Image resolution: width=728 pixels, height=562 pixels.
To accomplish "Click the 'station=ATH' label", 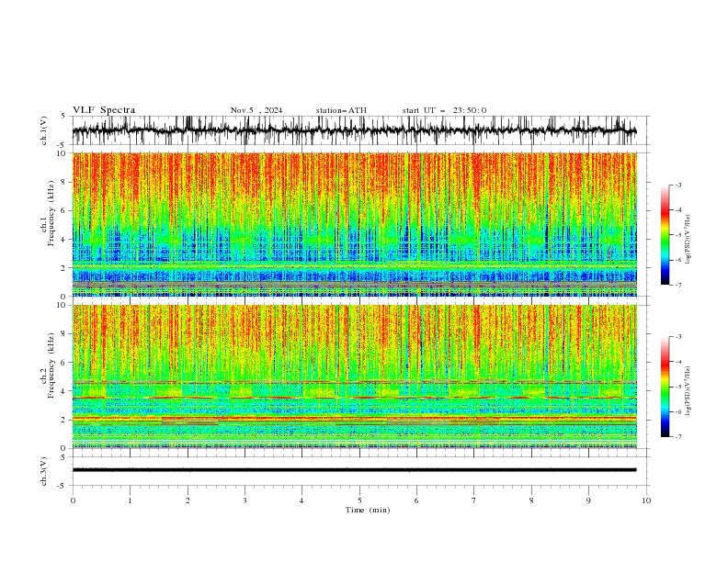I will pyautogui.click(x=341, y=110).
